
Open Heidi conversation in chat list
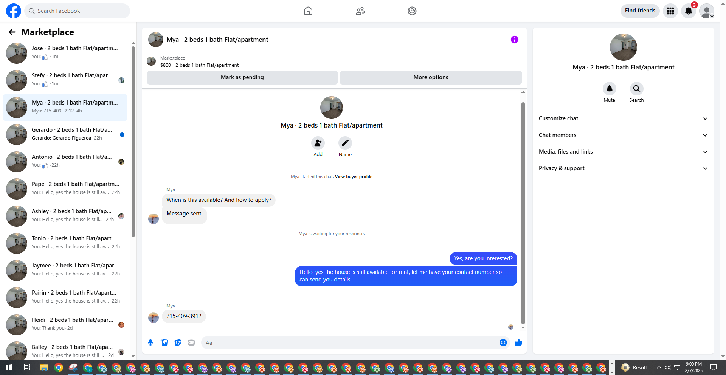click(x=65, y=324)
